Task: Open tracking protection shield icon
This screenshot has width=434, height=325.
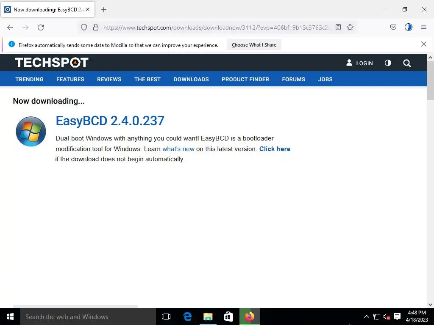Action: [x=84, y=27]
